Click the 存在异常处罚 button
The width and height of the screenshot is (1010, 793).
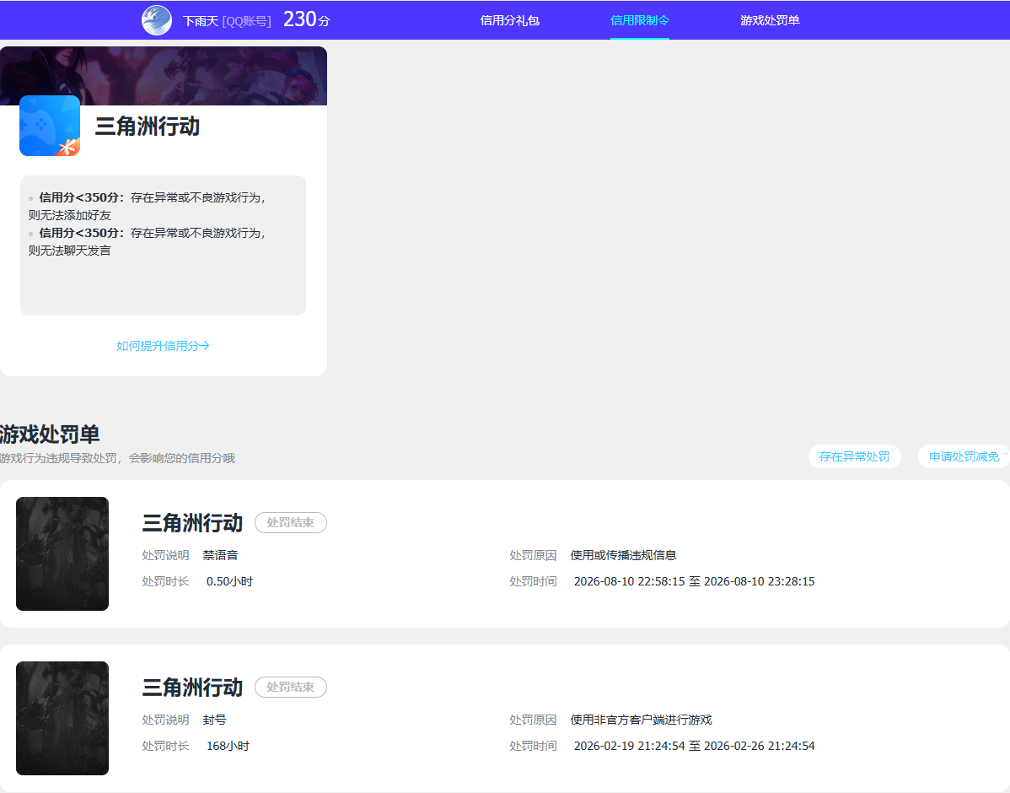pos(854,456)
